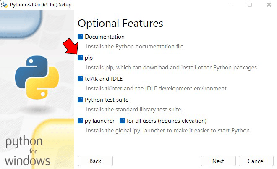Uncheck the Documentation checkbox

81,37
